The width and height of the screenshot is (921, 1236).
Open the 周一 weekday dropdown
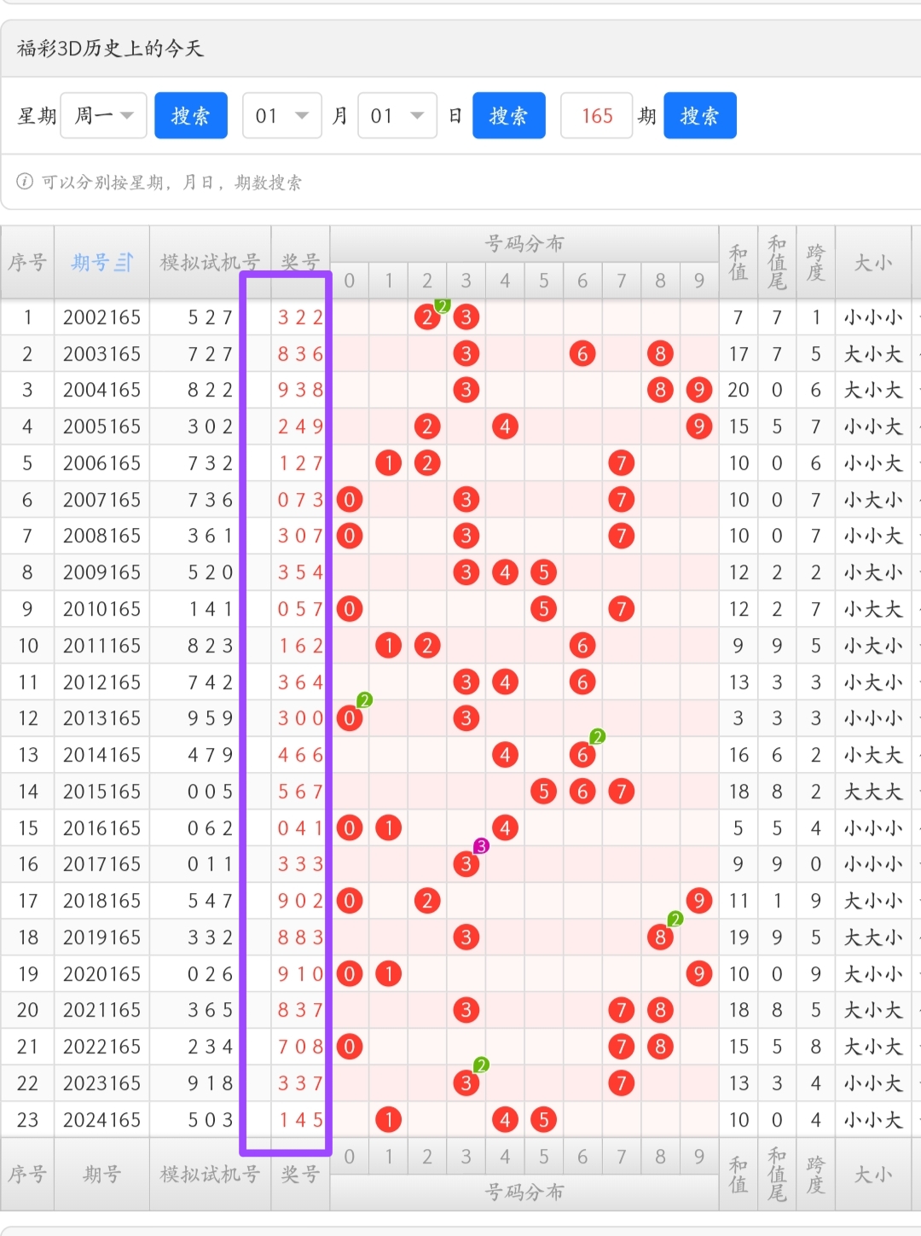click(104, 115)
